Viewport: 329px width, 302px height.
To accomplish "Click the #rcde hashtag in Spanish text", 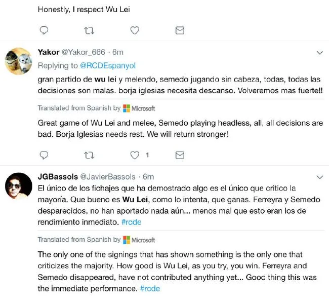I will tap(132, 222).
